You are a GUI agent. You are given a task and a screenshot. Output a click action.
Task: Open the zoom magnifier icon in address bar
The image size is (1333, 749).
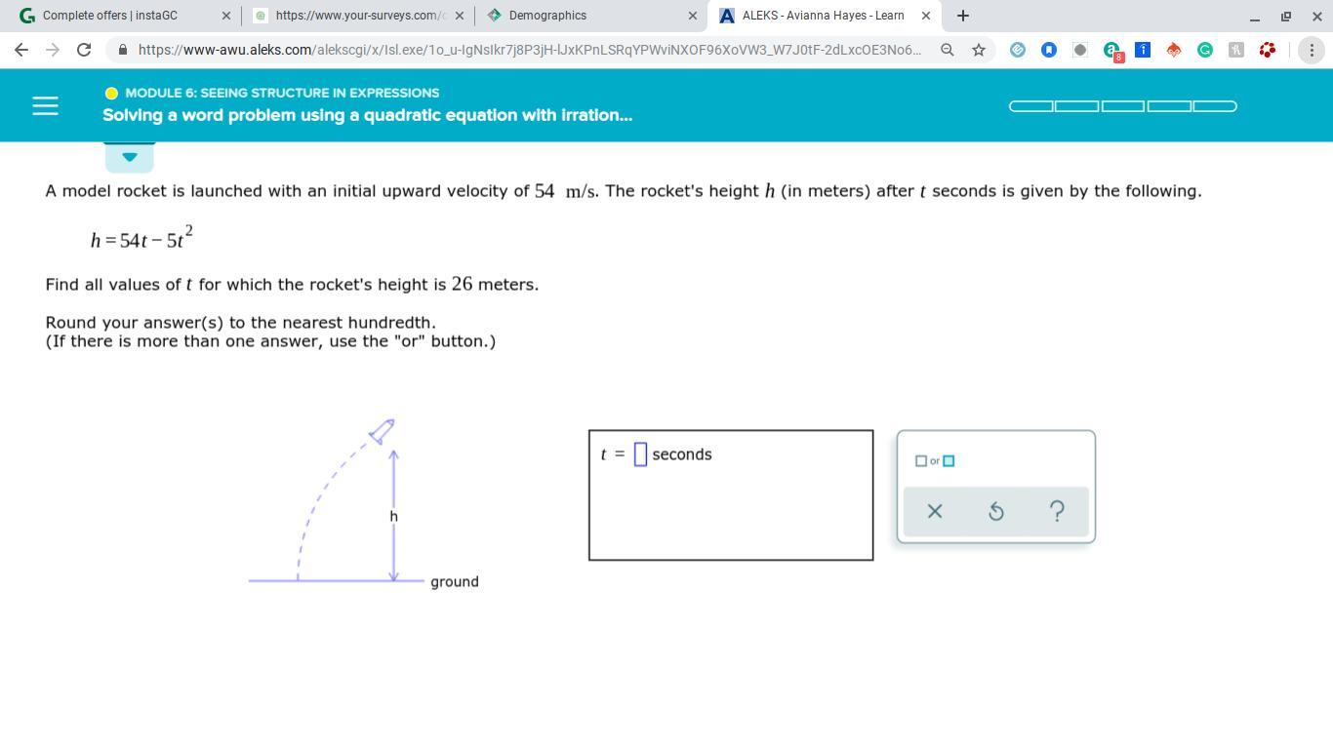click(x=947, y=50)
